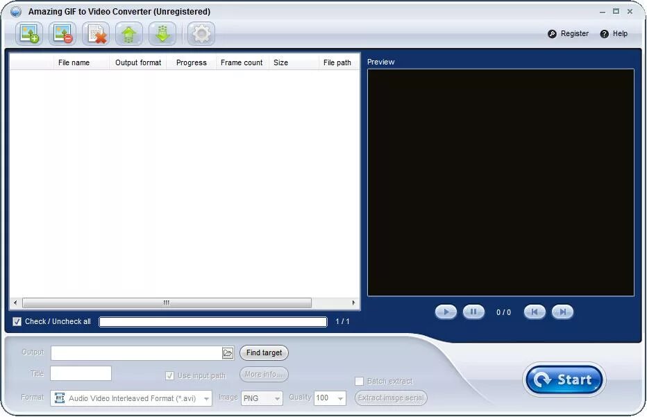Screen dimensions: 647x417
Task: Click the 0 / 0 frame counter text
Action: tap(503, 313)
